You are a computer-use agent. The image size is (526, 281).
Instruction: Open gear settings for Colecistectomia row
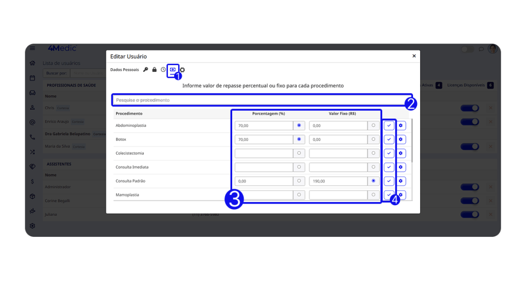click(x=401, y=153)
